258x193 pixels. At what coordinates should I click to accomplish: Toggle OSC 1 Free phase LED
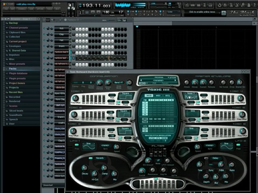click(118, 102)
